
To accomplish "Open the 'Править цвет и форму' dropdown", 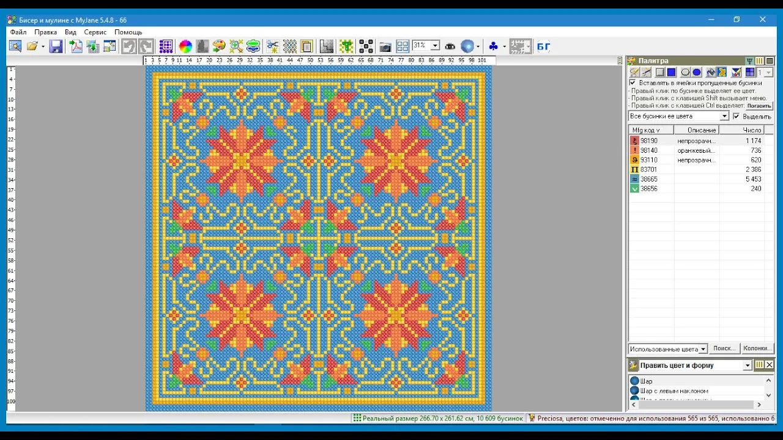I will [747, 365].
